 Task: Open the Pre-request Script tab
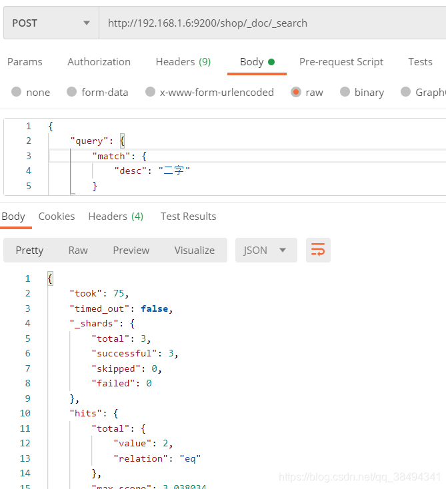(341, 62)
